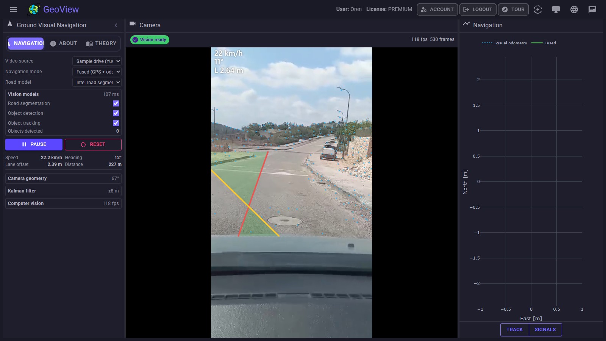Open the Navigation mode dropdown
This screenshot has height=341, width=606.
pyautogui.click(x=97, y=72)
